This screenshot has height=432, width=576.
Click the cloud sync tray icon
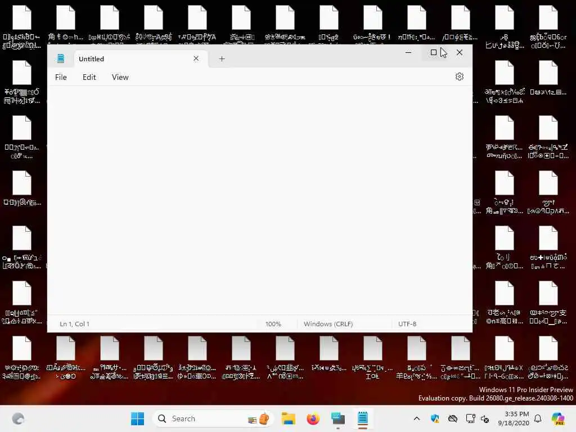453,418
